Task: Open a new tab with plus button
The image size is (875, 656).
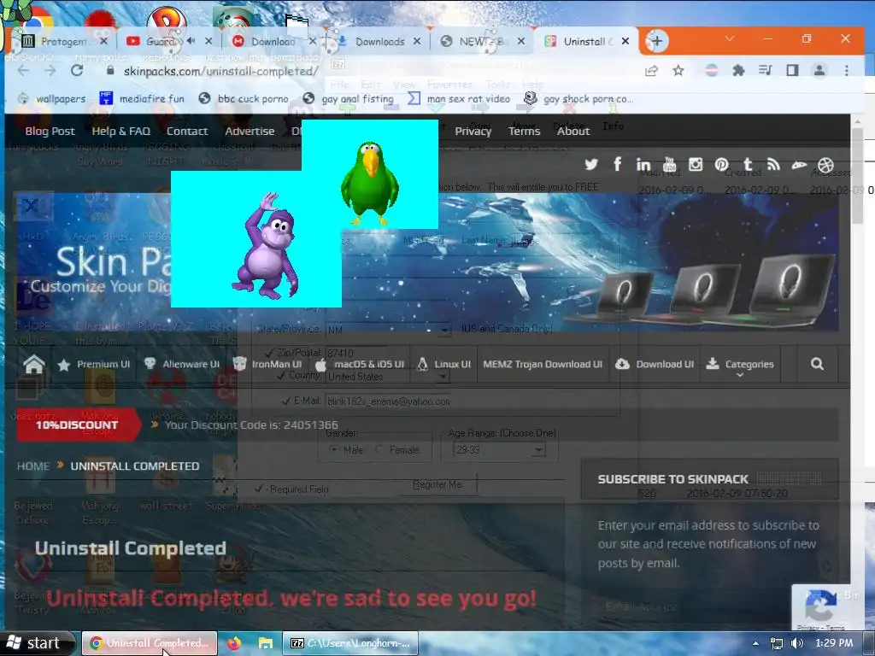Action: (x=657, y=41)
